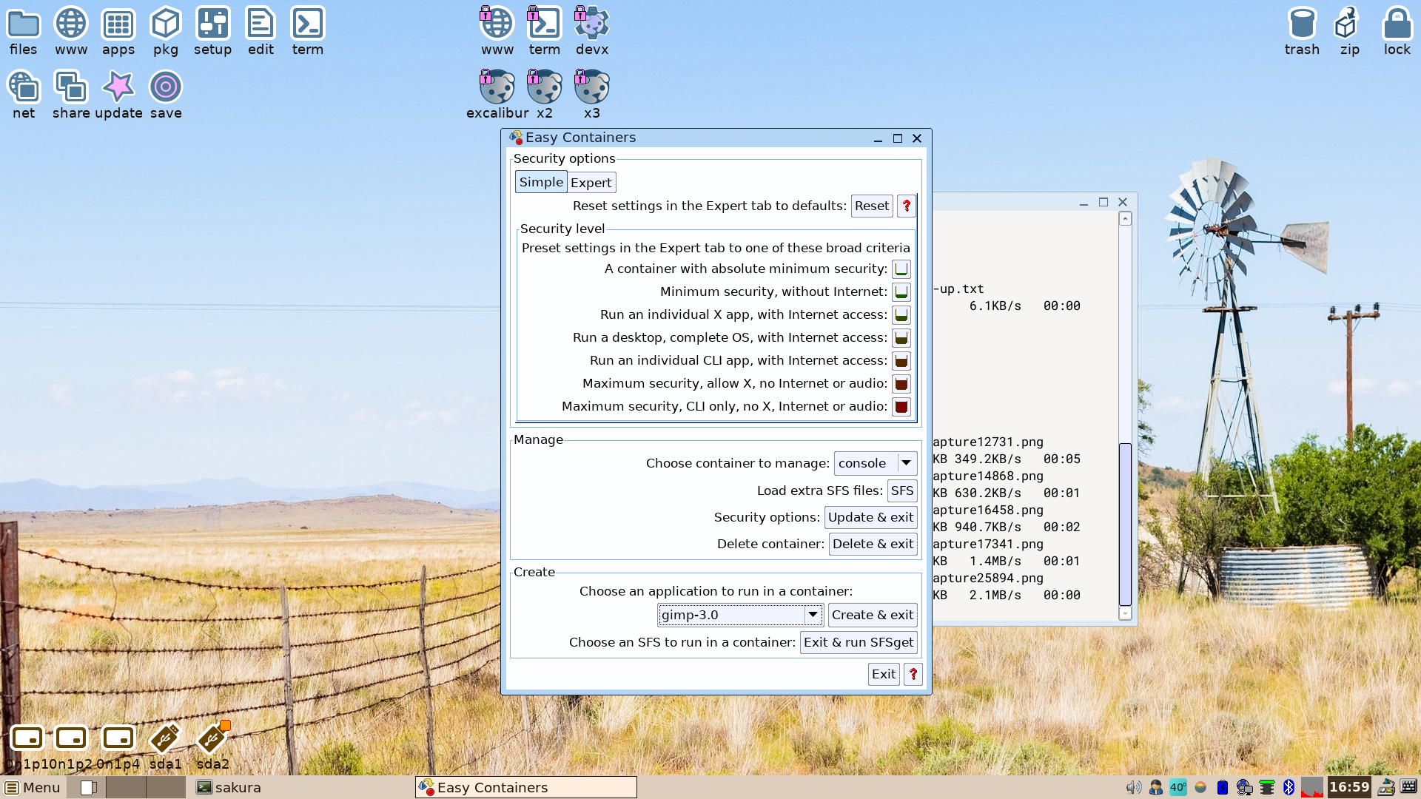Click Create & exit button
This screenshot has height=799, width=1421.
click(873, 615)
